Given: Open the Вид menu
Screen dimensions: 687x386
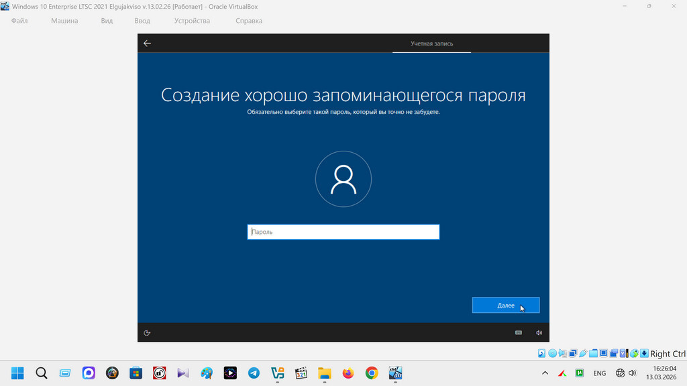Looking at the screenshot, I should tap(107, 21).
